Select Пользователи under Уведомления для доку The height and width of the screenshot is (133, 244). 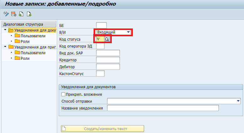click(33, 36)
